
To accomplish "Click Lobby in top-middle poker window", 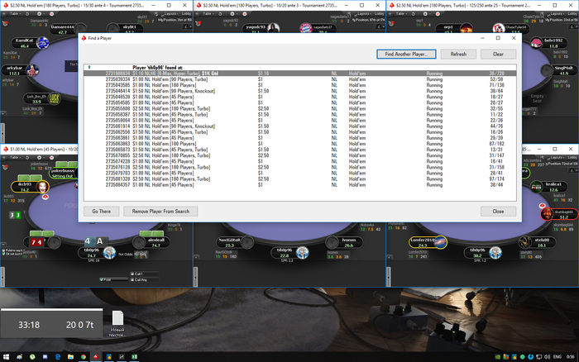I will click(x=379, y=14).
